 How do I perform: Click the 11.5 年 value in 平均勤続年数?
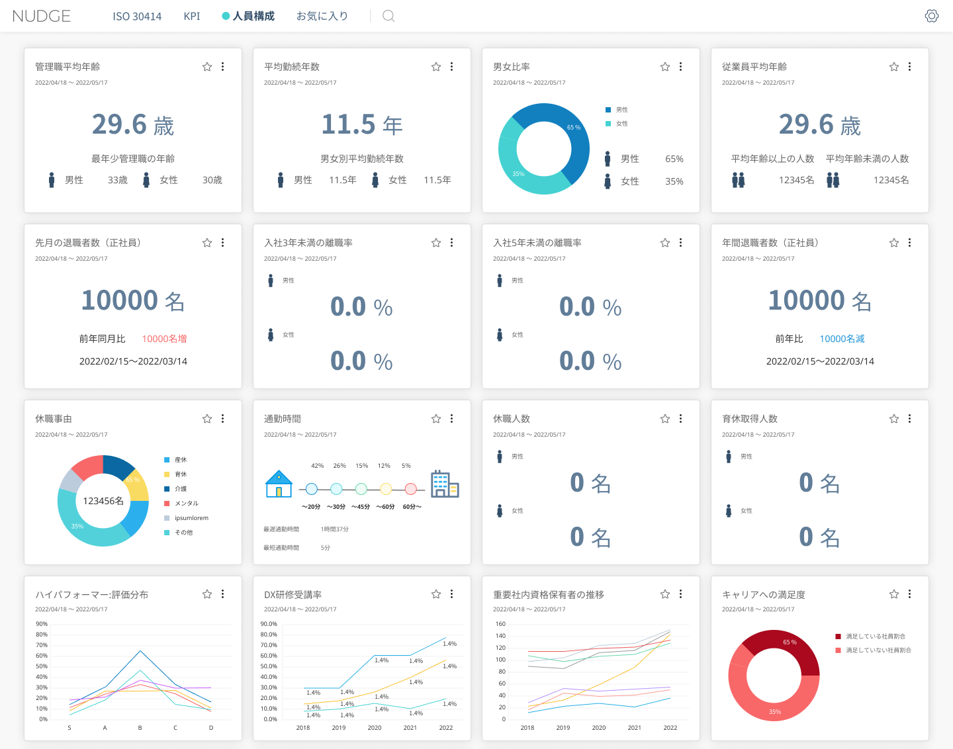point(362,124)
